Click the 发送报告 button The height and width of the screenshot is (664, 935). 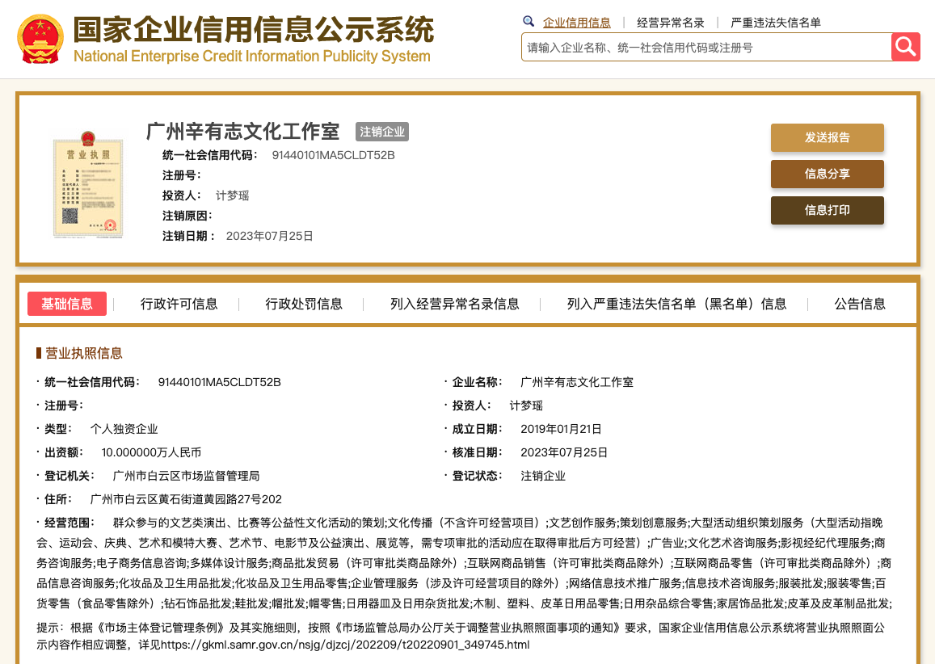pyautogui.click(x=827, y=137)
